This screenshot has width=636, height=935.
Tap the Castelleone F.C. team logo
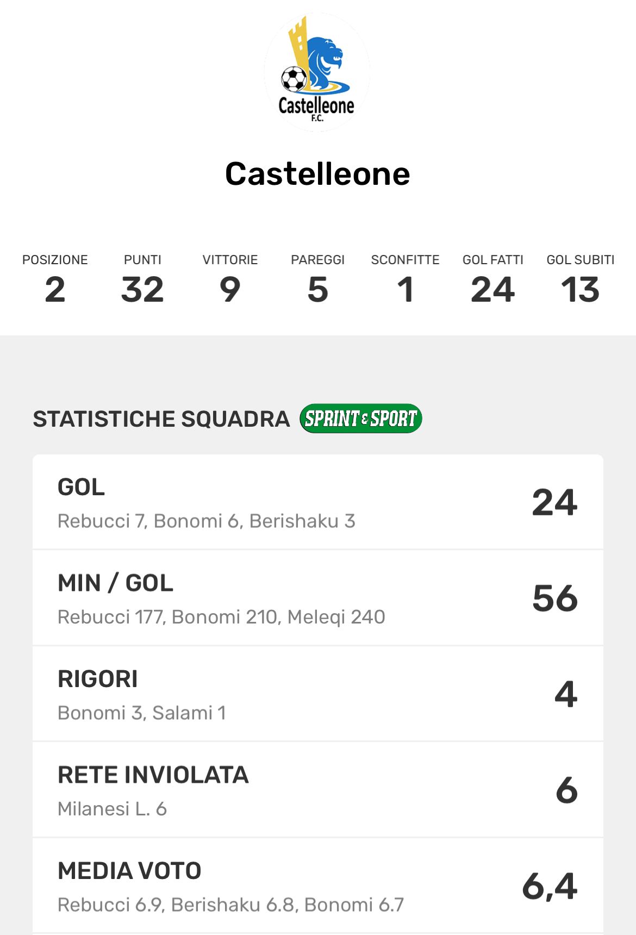[317, 72]
